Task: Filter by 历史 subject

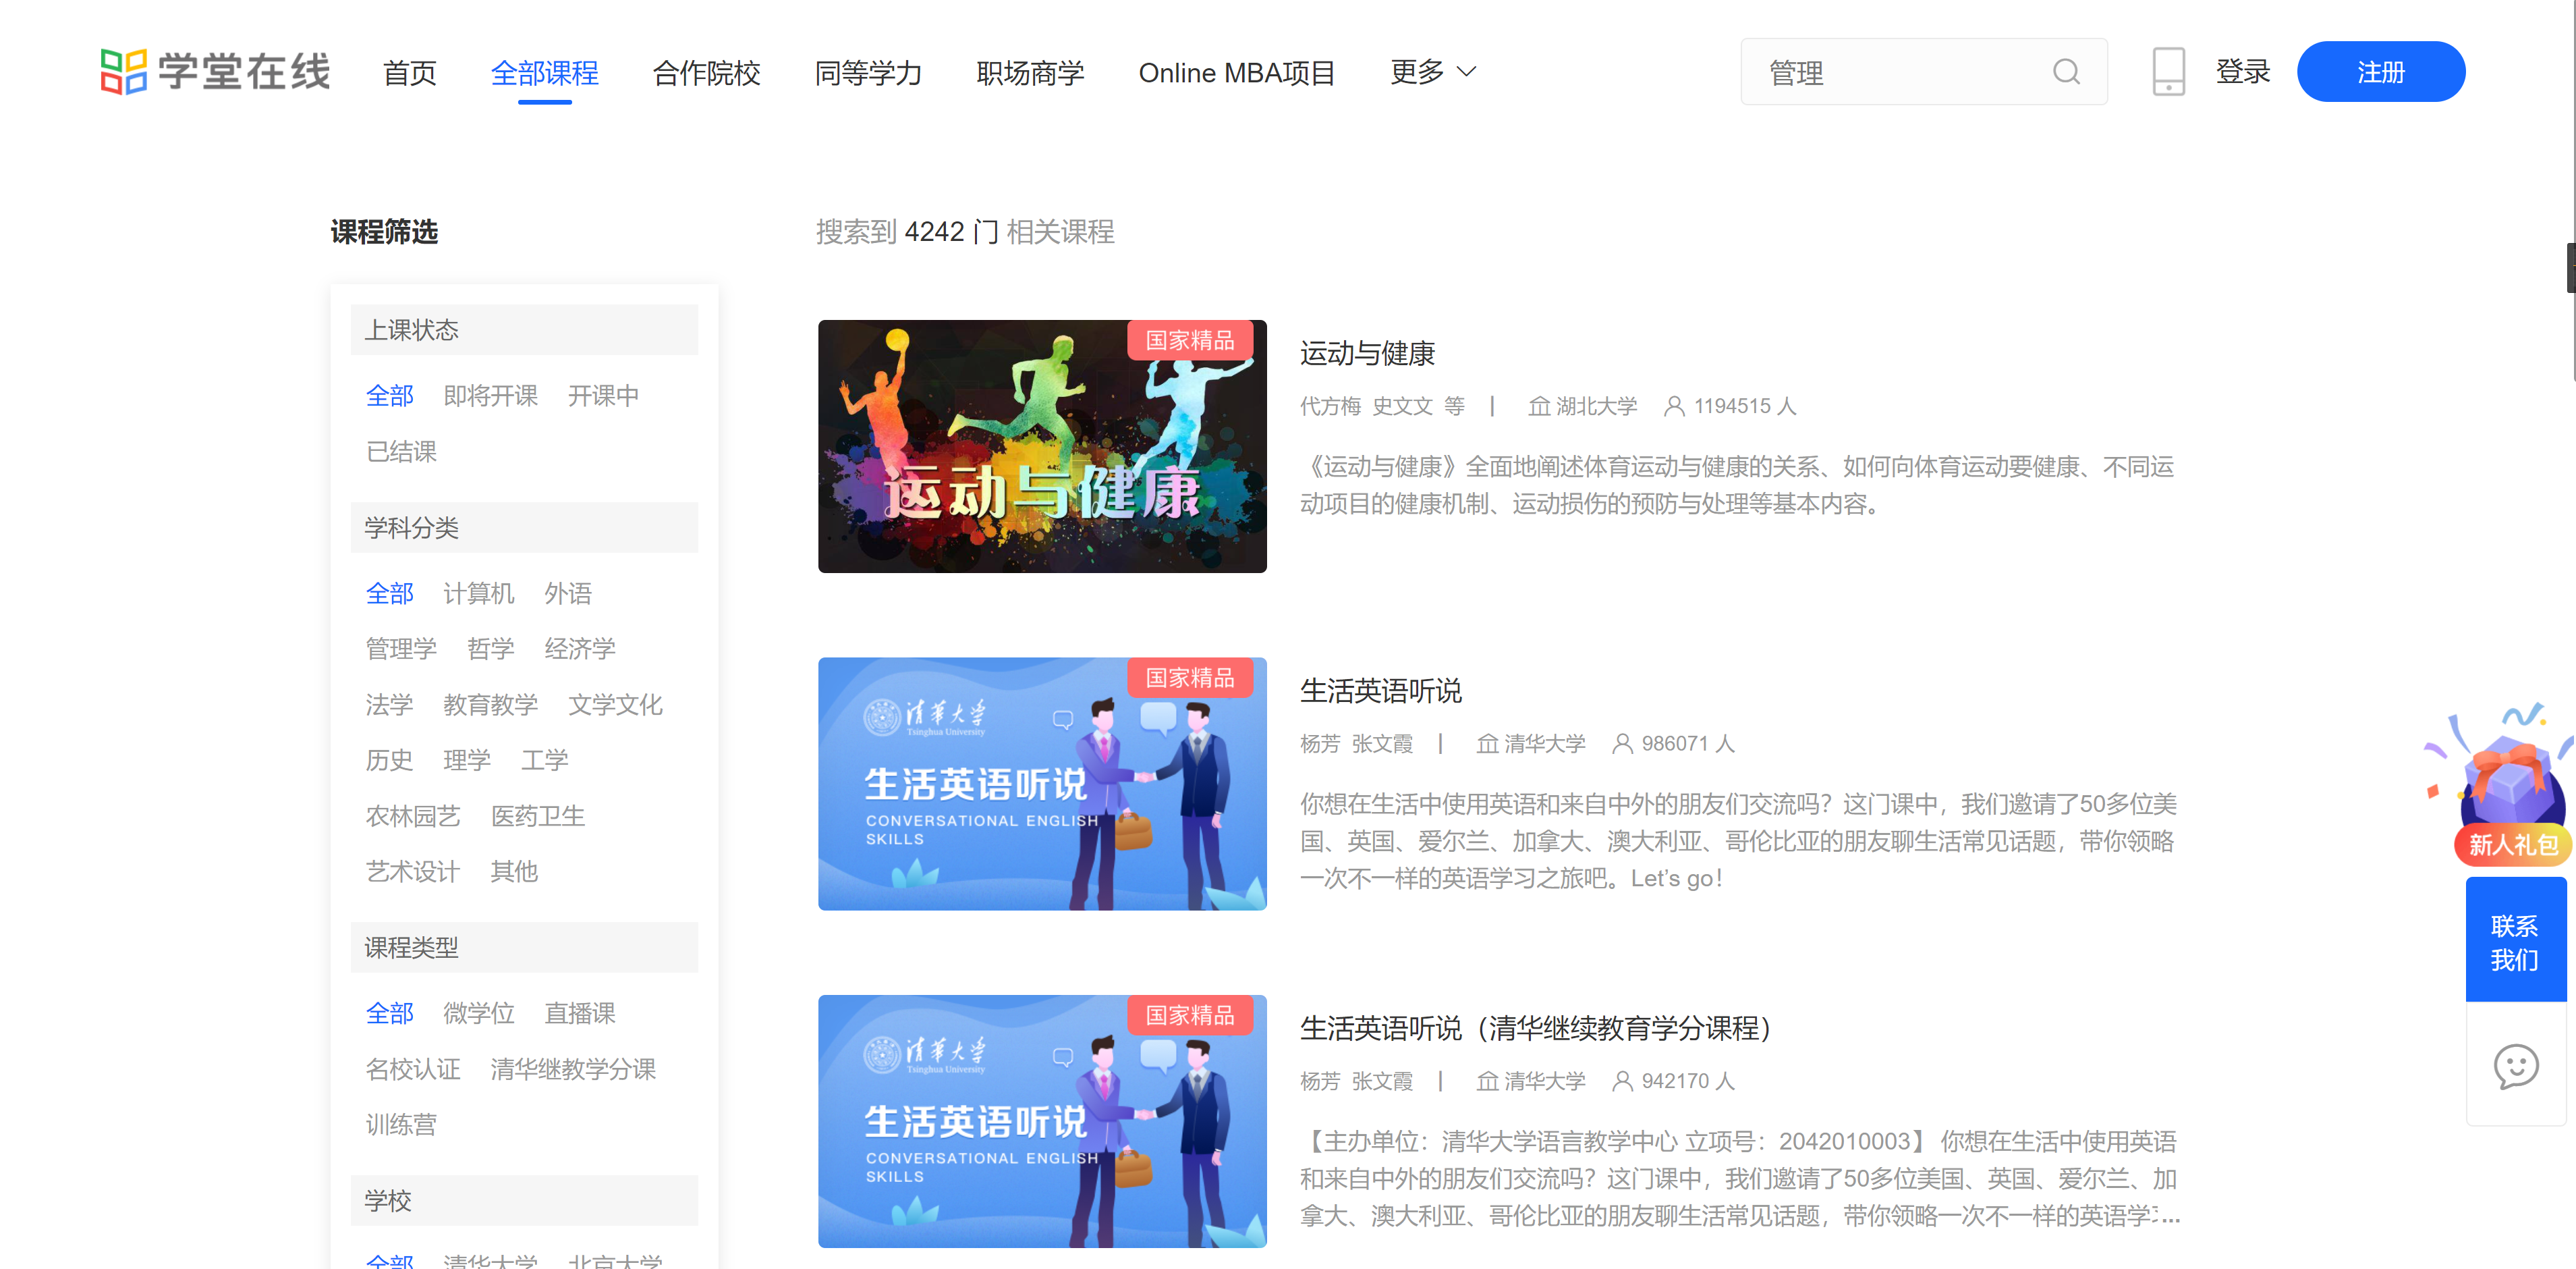Action: pos(389,759)
